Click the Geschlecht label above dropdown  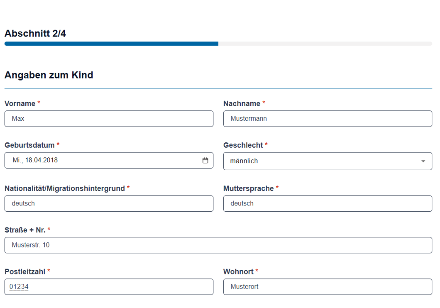[x=243, y=145]
